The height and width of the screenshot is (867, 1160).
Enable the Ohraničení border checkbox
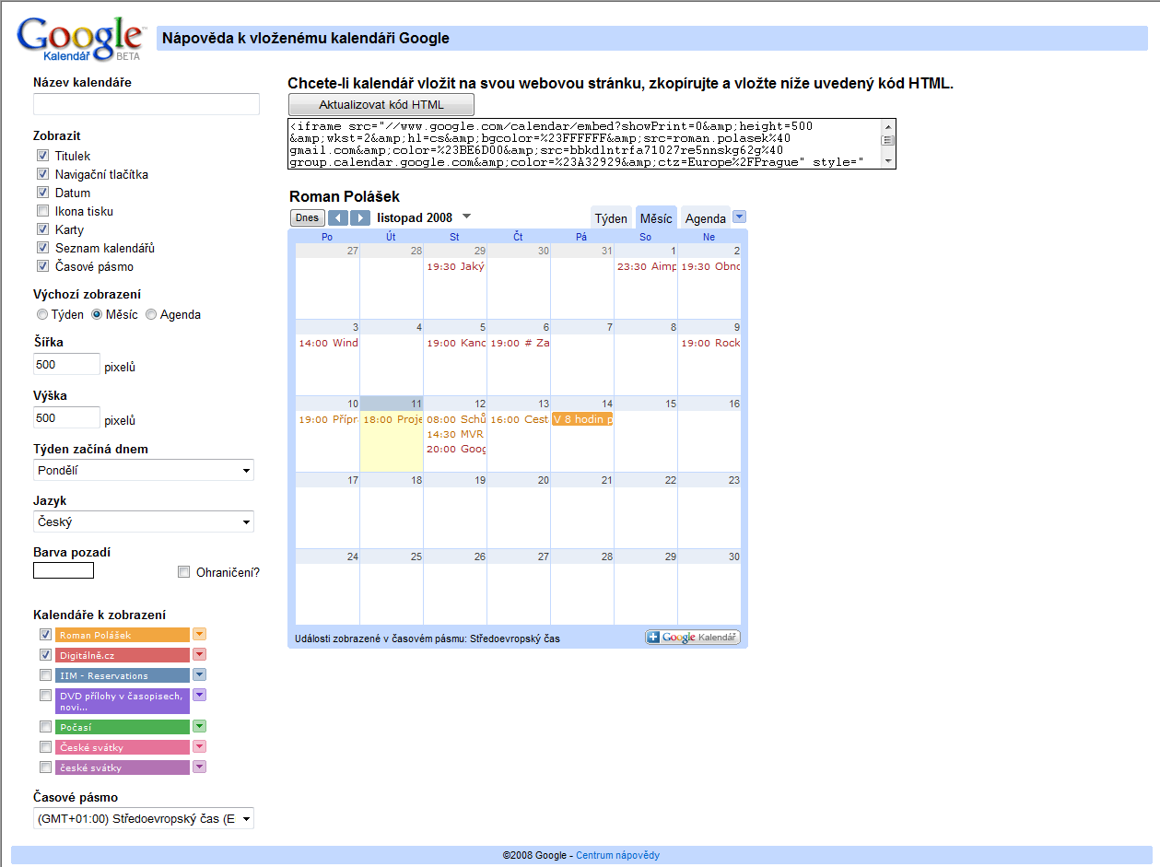click(183, 572)
